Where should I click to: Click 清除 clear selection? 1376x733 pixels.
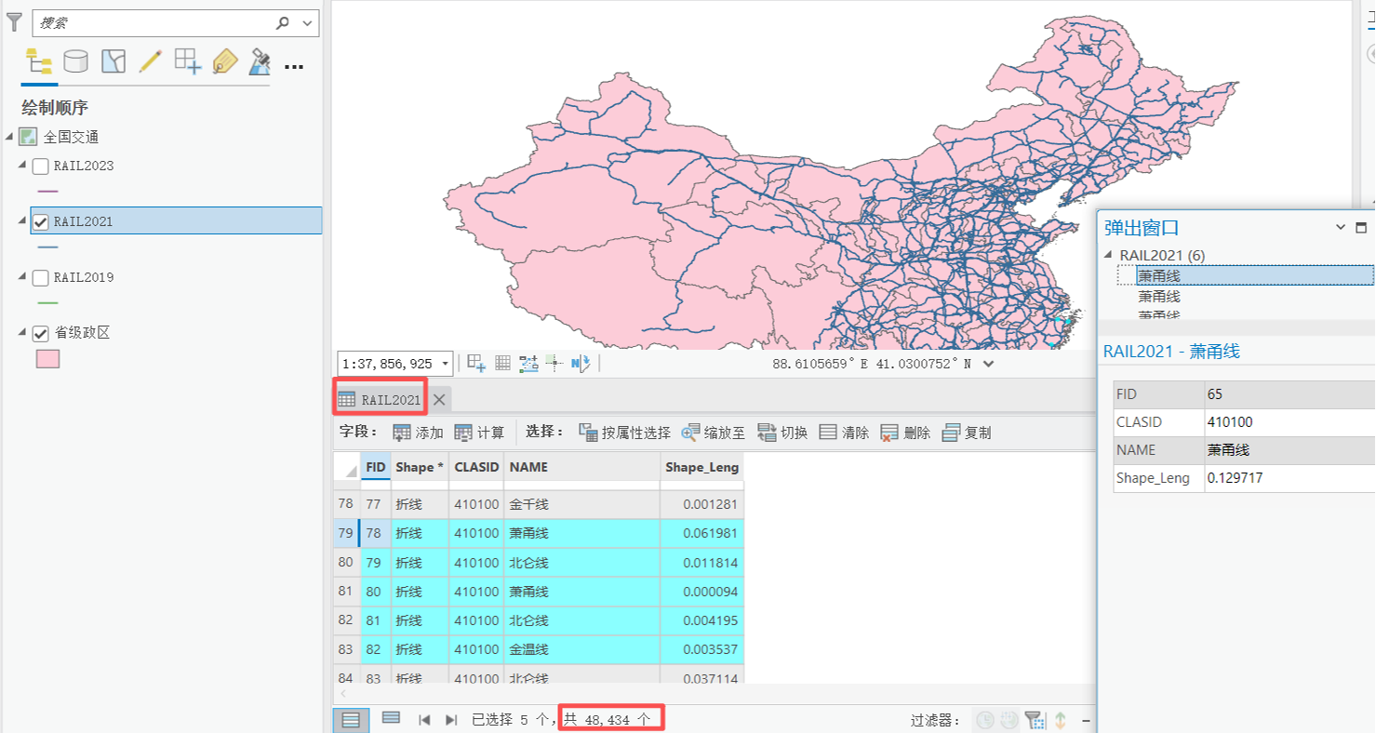(844, 433)
